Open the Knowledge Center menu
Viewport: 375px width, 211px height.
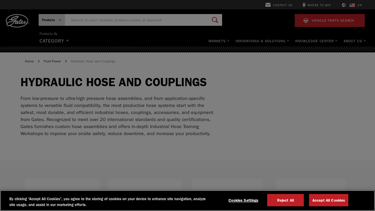316,41
